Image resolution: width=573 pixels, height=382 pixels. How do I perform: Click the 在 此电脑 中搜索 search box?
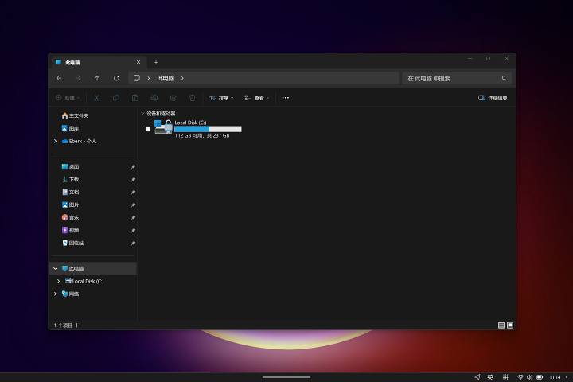click(x=450, y=78)
